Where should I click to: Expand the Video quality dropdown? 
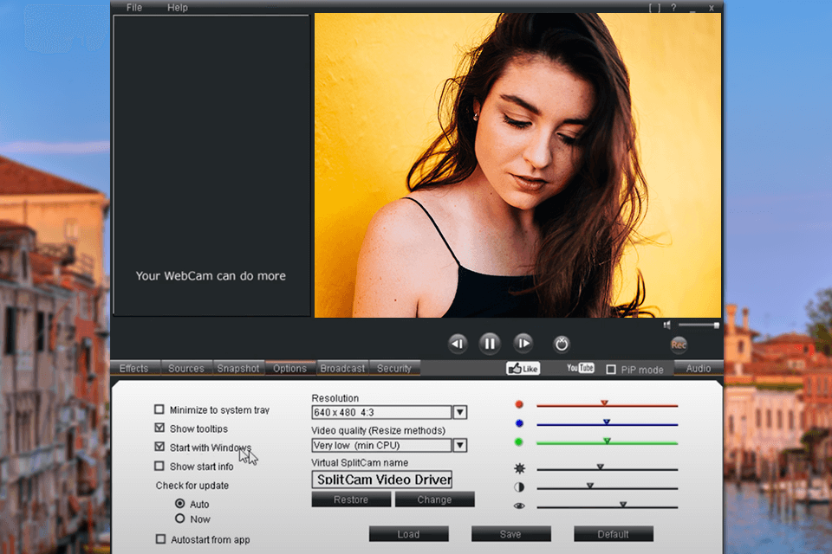click(460, 445)
